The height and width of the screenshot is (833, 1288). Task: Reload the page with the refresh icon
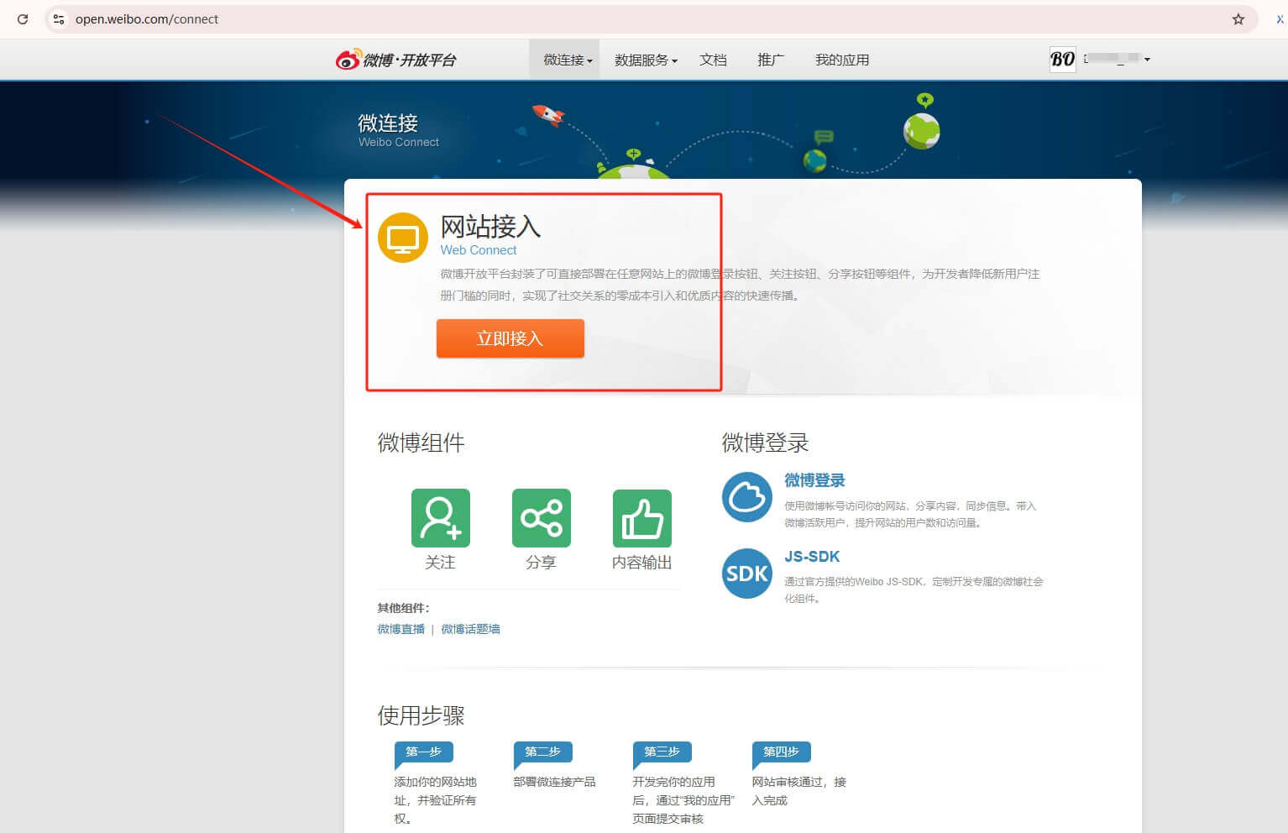(x=23, y=19)
